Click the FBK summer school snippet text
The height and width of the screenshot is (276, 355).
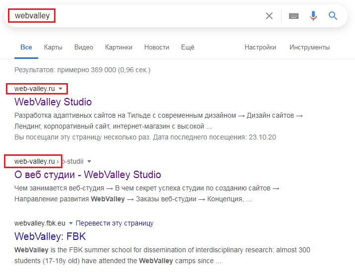pyautogui.click(x=162, y=255)
